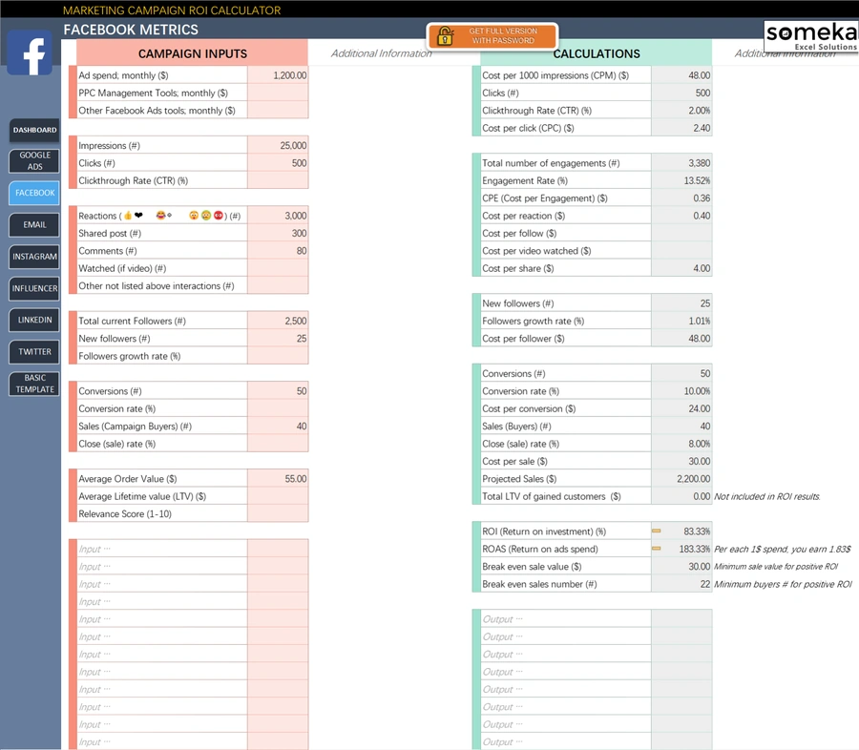Select Average Order Value input 55.00
The image size is (859, 750).
point(278,478)
